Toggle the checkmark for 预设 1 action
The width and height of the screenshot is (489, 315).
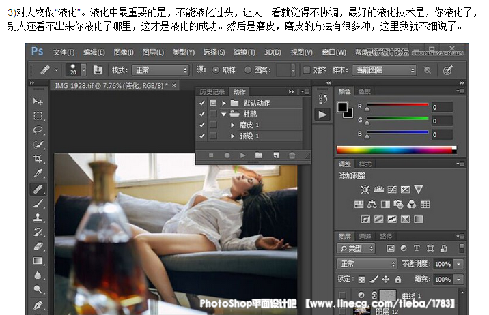pyautogui.click(x=202, y=136)
